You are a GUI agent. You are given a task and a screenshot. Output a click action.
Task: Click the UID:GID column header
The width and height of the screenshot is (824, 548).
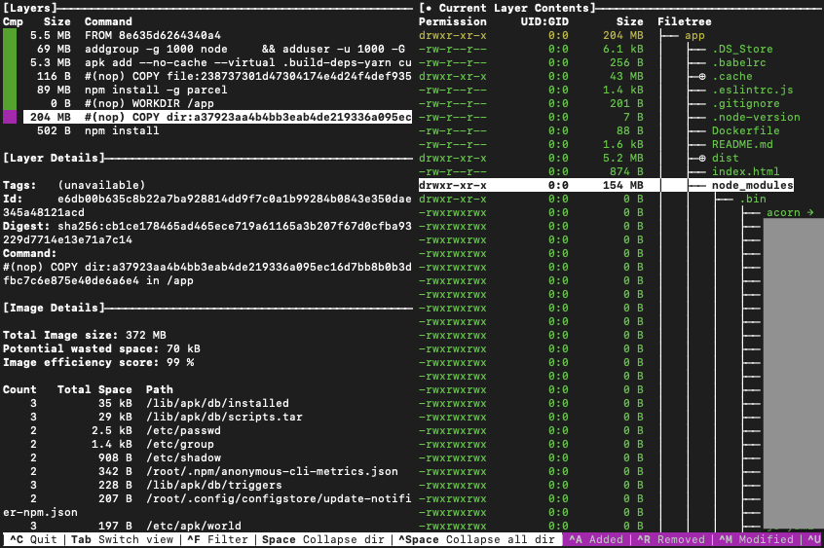click(544, 22)
